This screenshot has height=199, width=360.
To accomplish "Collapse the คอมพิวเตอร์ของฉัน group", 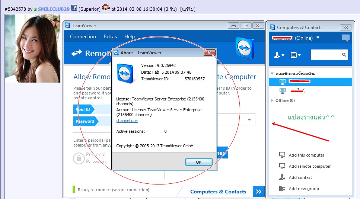I will coord(272,74).
